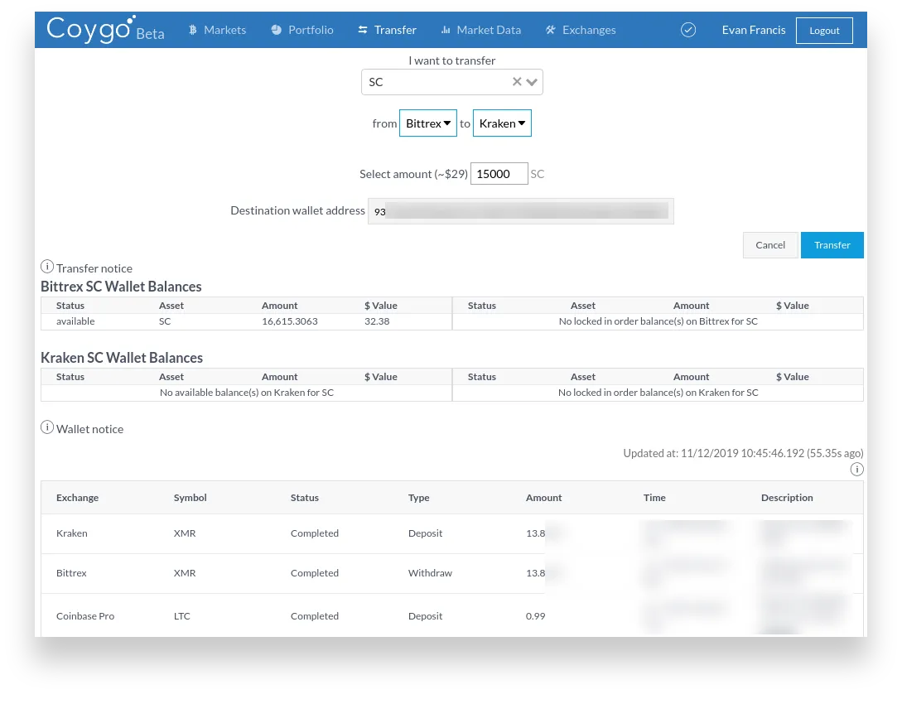Click the Transfer notice label
The width and height of the screenshot is (902, 704).
tap(94, 268)
